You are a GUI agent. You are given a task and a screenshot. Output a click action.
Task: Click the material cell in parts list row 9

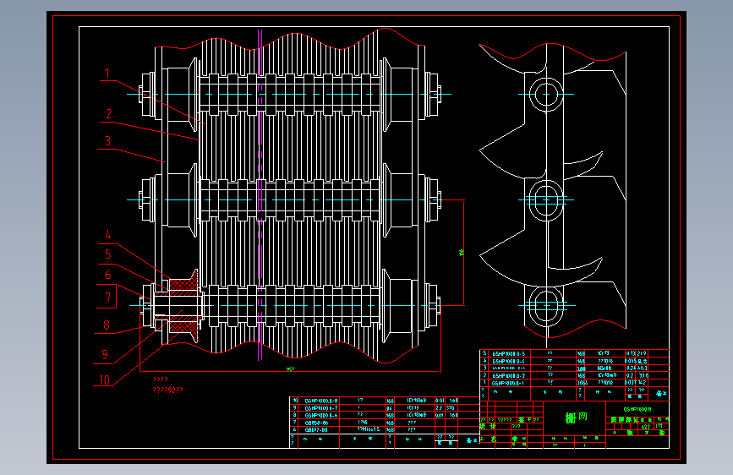pyautogui.click(x=416, y=408)
